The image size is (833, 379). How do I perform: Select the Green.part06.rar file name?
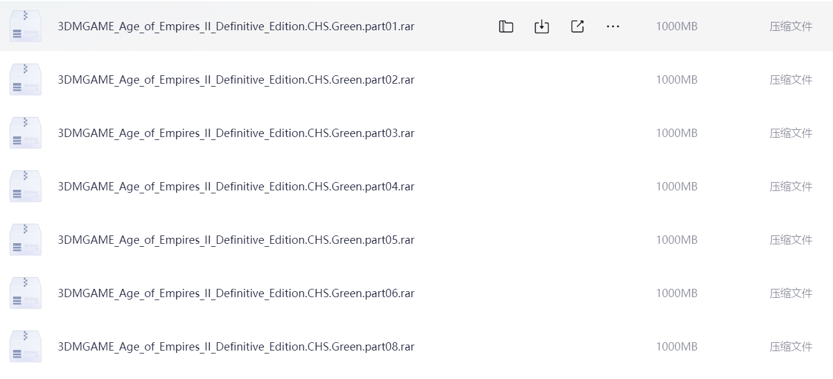point(236,294)
